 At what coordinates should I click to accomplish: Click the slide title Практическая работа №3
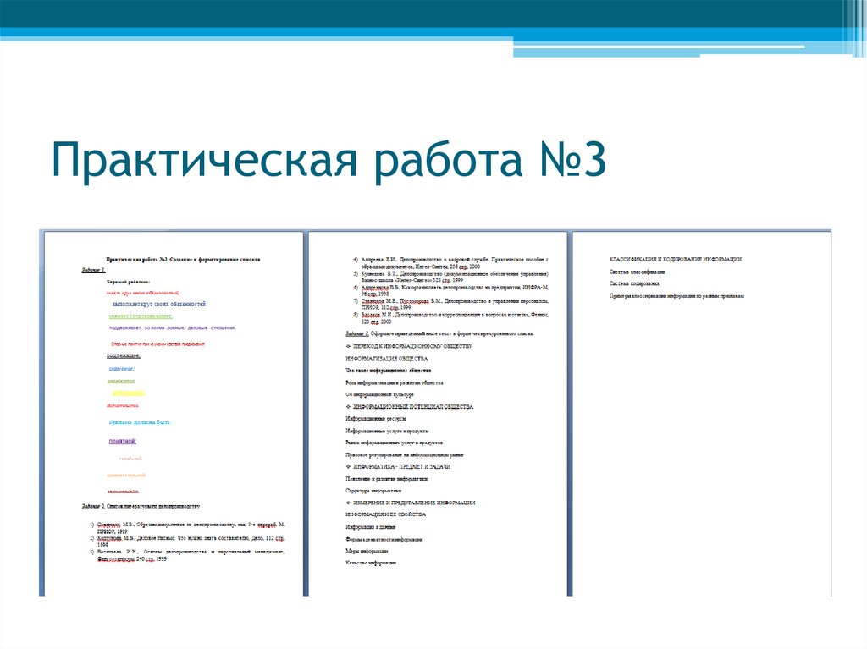coord(330,161)
